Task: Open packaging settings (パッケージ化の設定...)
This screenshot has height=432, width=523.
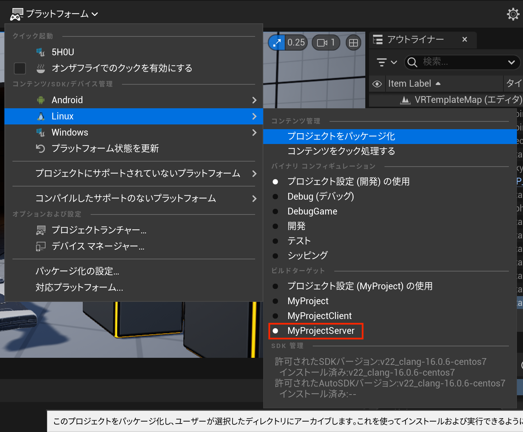Action: point(134,271)
